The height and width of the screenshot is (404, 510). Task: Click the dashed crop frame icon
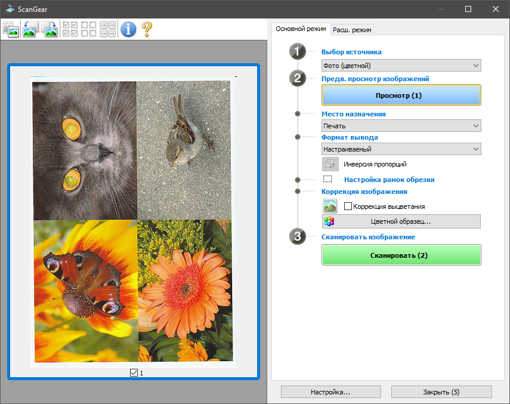pos(327,179)
